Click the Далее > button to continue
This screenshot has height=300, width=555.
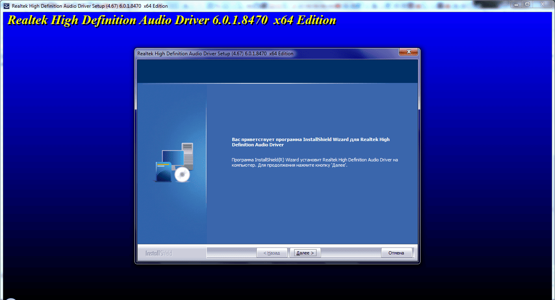[305, 253]
